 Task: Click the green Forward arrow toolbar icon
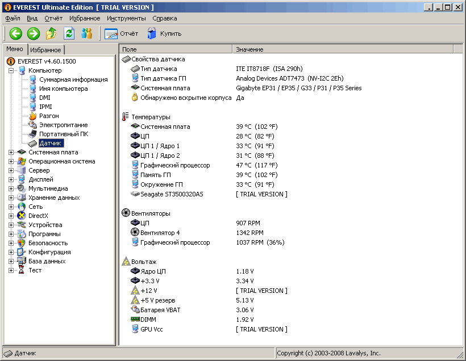click(x=34, y=33)
